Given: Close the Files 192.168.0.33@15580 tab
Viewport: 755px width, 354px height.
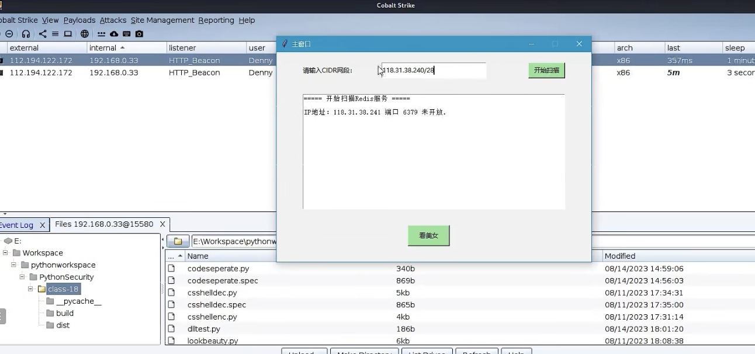Looking at the screenshot, I should click(x=162, y=224).
